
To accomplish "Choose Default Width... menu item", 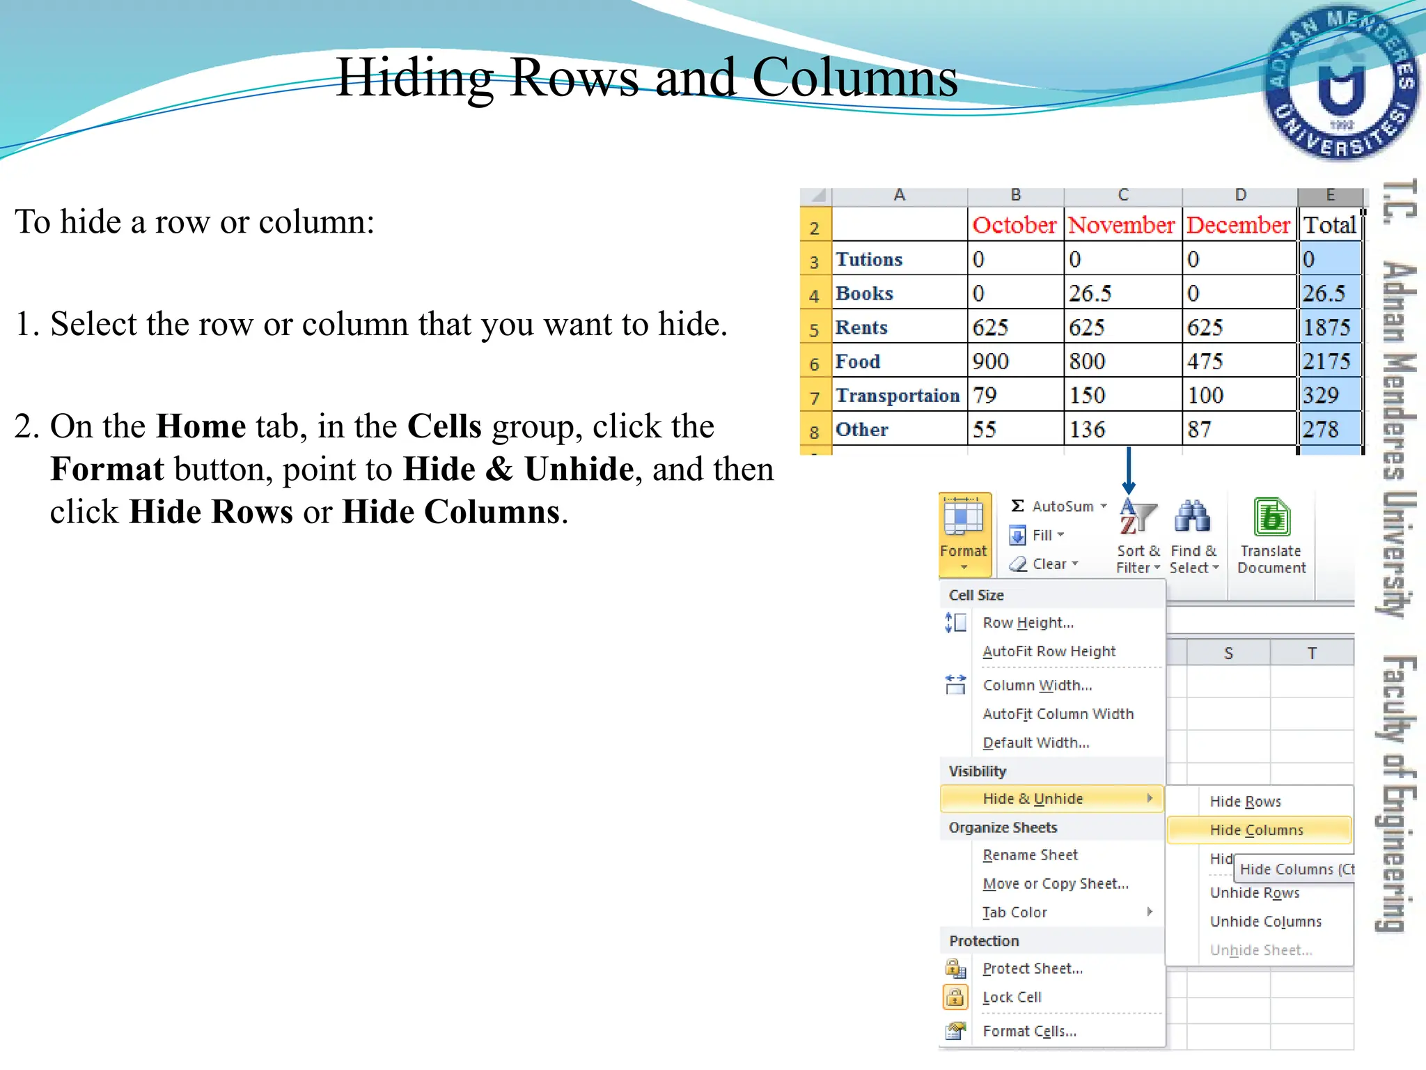I will [x=1052, y=743].
